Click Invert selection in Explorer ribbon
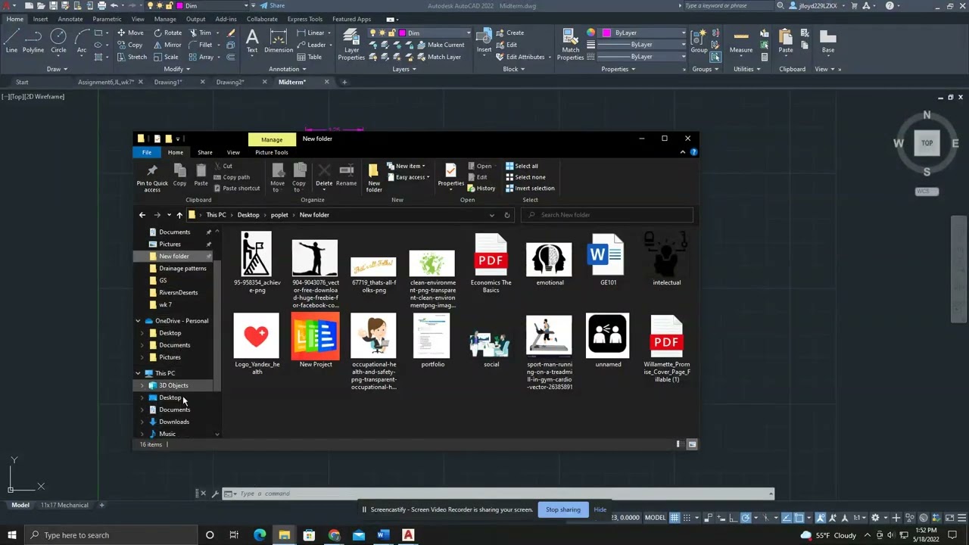The height and width of the screenshot is (545, 969). [x=530, y=188]
